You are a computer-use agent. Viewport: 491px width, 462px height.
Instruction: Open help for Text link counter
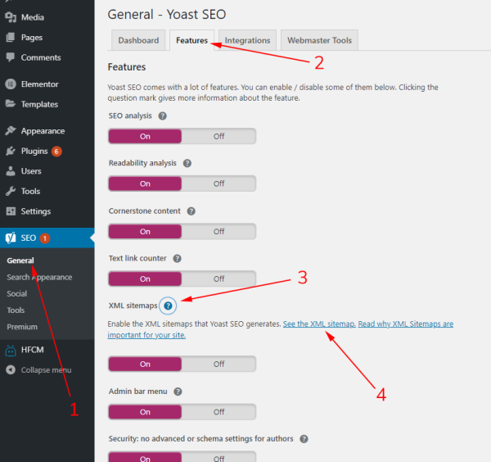178,259
